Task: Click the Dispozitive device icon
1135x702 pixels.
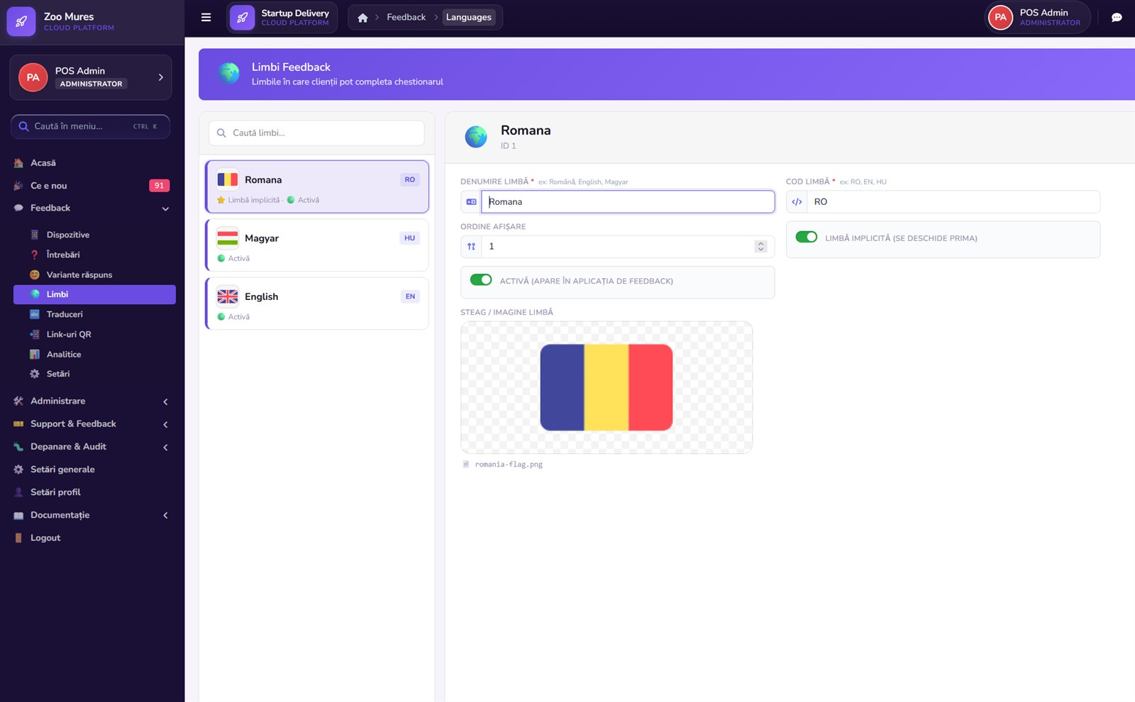Action: pos(34,235)
